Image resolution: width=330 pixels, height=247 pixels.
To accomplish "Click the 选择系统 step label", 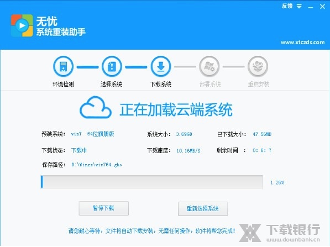I will (x=111, y=84).
